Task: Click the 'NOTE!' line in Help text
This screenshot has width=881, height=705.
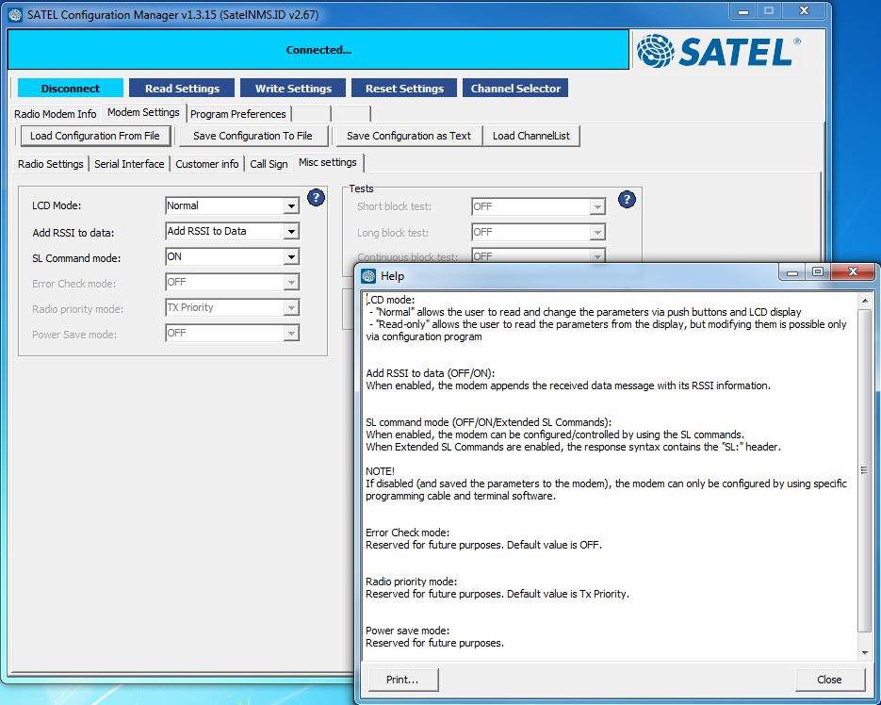Action: pyautogui.click(x=381, y=471)
